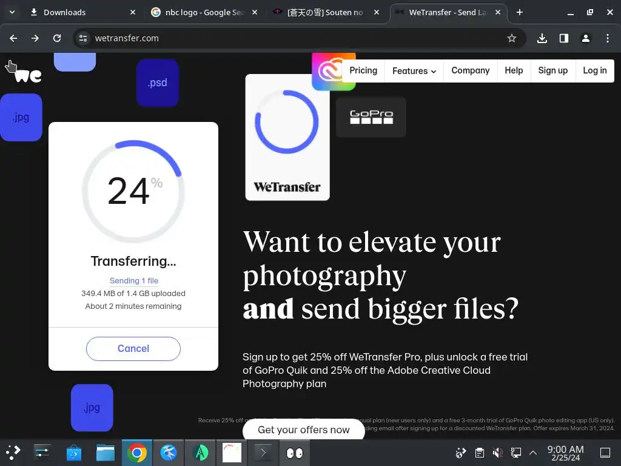Open the updates tray icon
This screenshot has width=621, height=466.
tap(461, 453)
